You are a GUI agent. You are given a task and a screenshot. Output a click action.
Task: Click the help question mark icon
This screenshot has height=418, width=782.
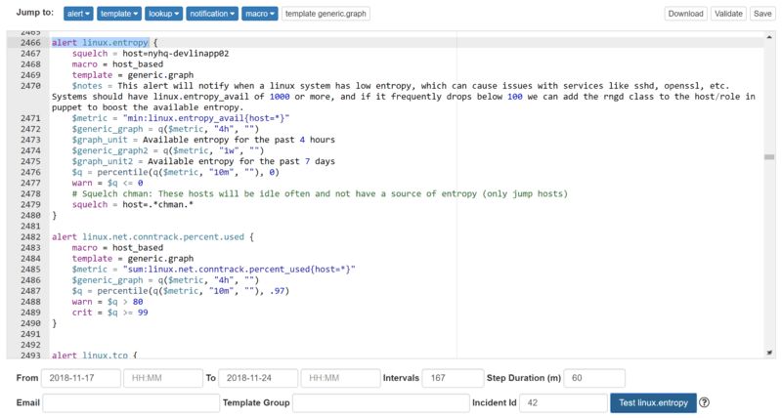[704, 402]
